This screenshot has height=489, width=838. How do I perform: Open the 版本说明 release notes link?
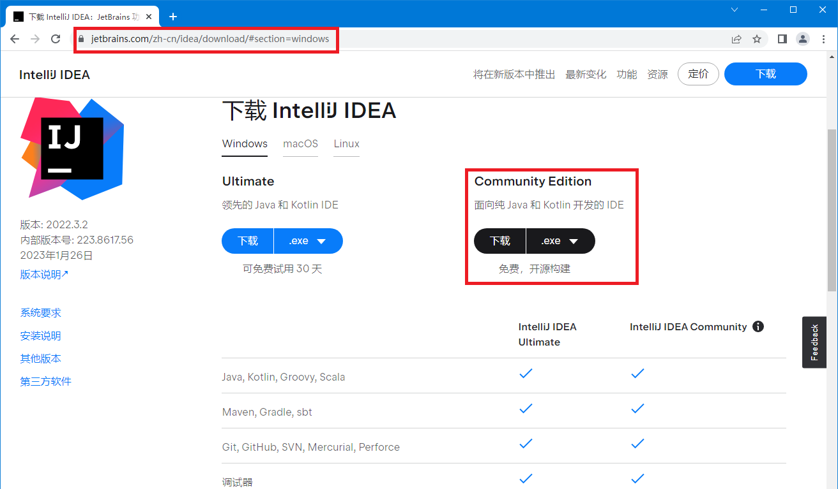(44, 274)
